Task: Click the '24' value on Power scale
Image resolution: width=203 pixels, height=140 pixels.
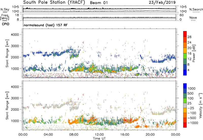Action: (x=189, y=42)
